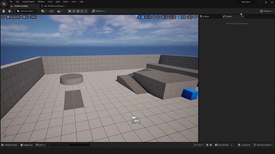Switch to the BP_ThirdPersonCharacter tab
This screenshot has width=275, height=154.
53,6
